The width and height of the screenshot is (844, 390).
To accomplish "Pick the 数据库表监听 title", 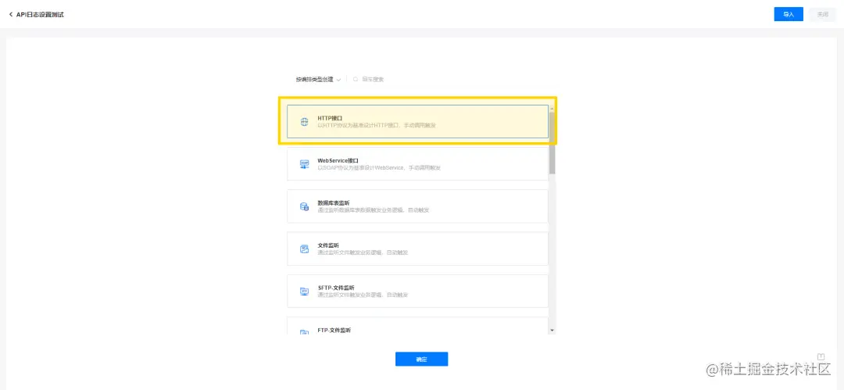I will tap(333, 202).
